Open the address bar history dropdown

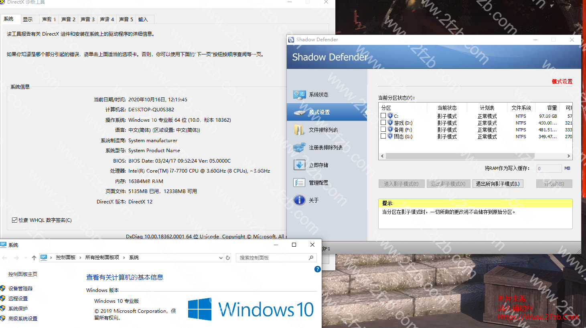tap(221, 258)
